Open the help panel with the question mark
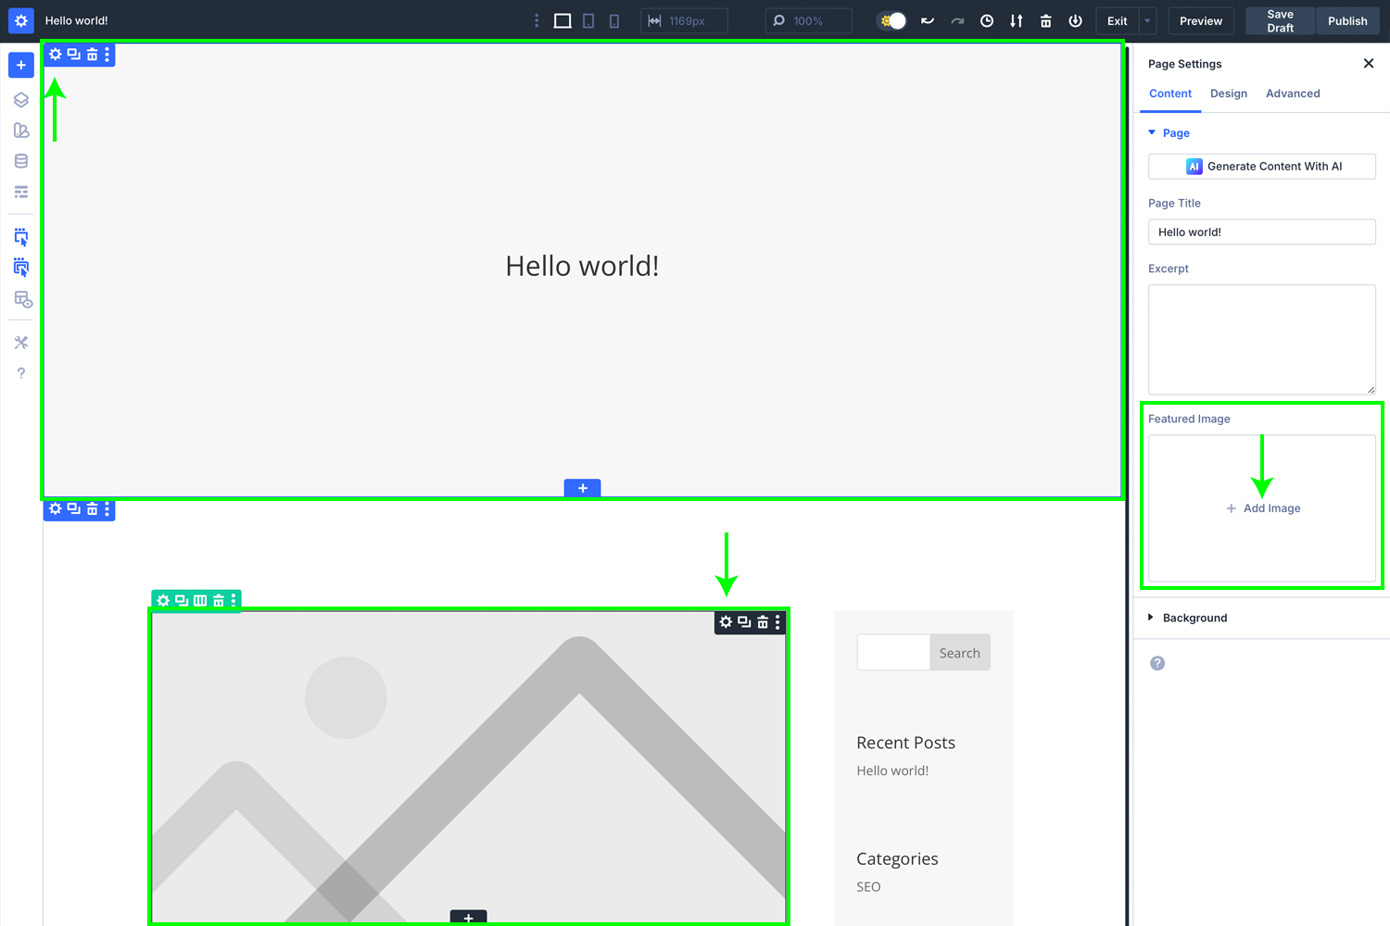Image resolution: width=1390 pixels, height=926 pixels. 20,372
